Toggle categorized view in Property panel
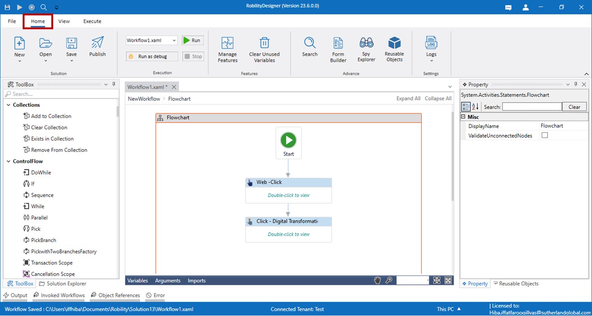 pyautogui.click(x=466, y=107)
